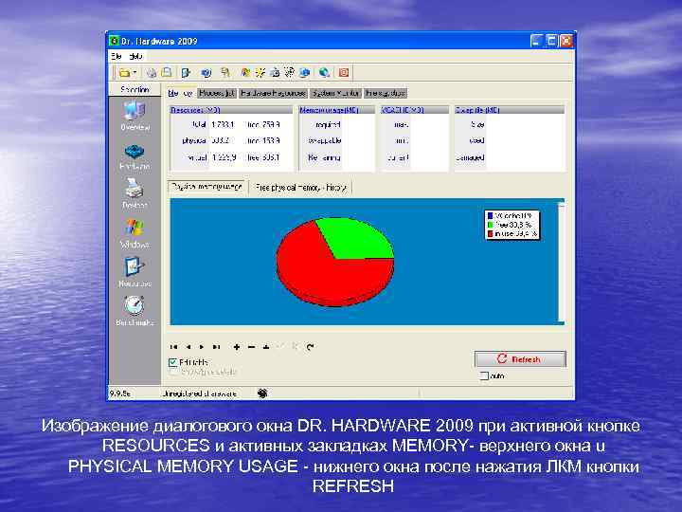Click the clipboard report toolbar icon
Viewport: 682px width, 512px height.
coord(167,72)
